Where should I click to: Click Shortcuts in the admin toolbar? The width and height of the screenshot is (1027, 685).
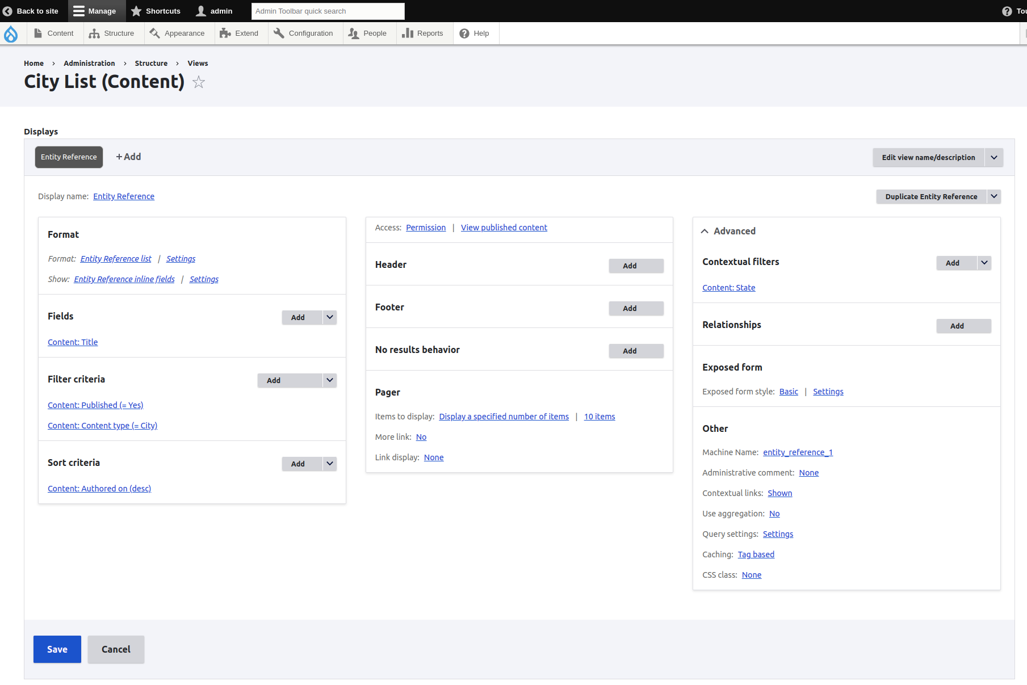(156, 11)
